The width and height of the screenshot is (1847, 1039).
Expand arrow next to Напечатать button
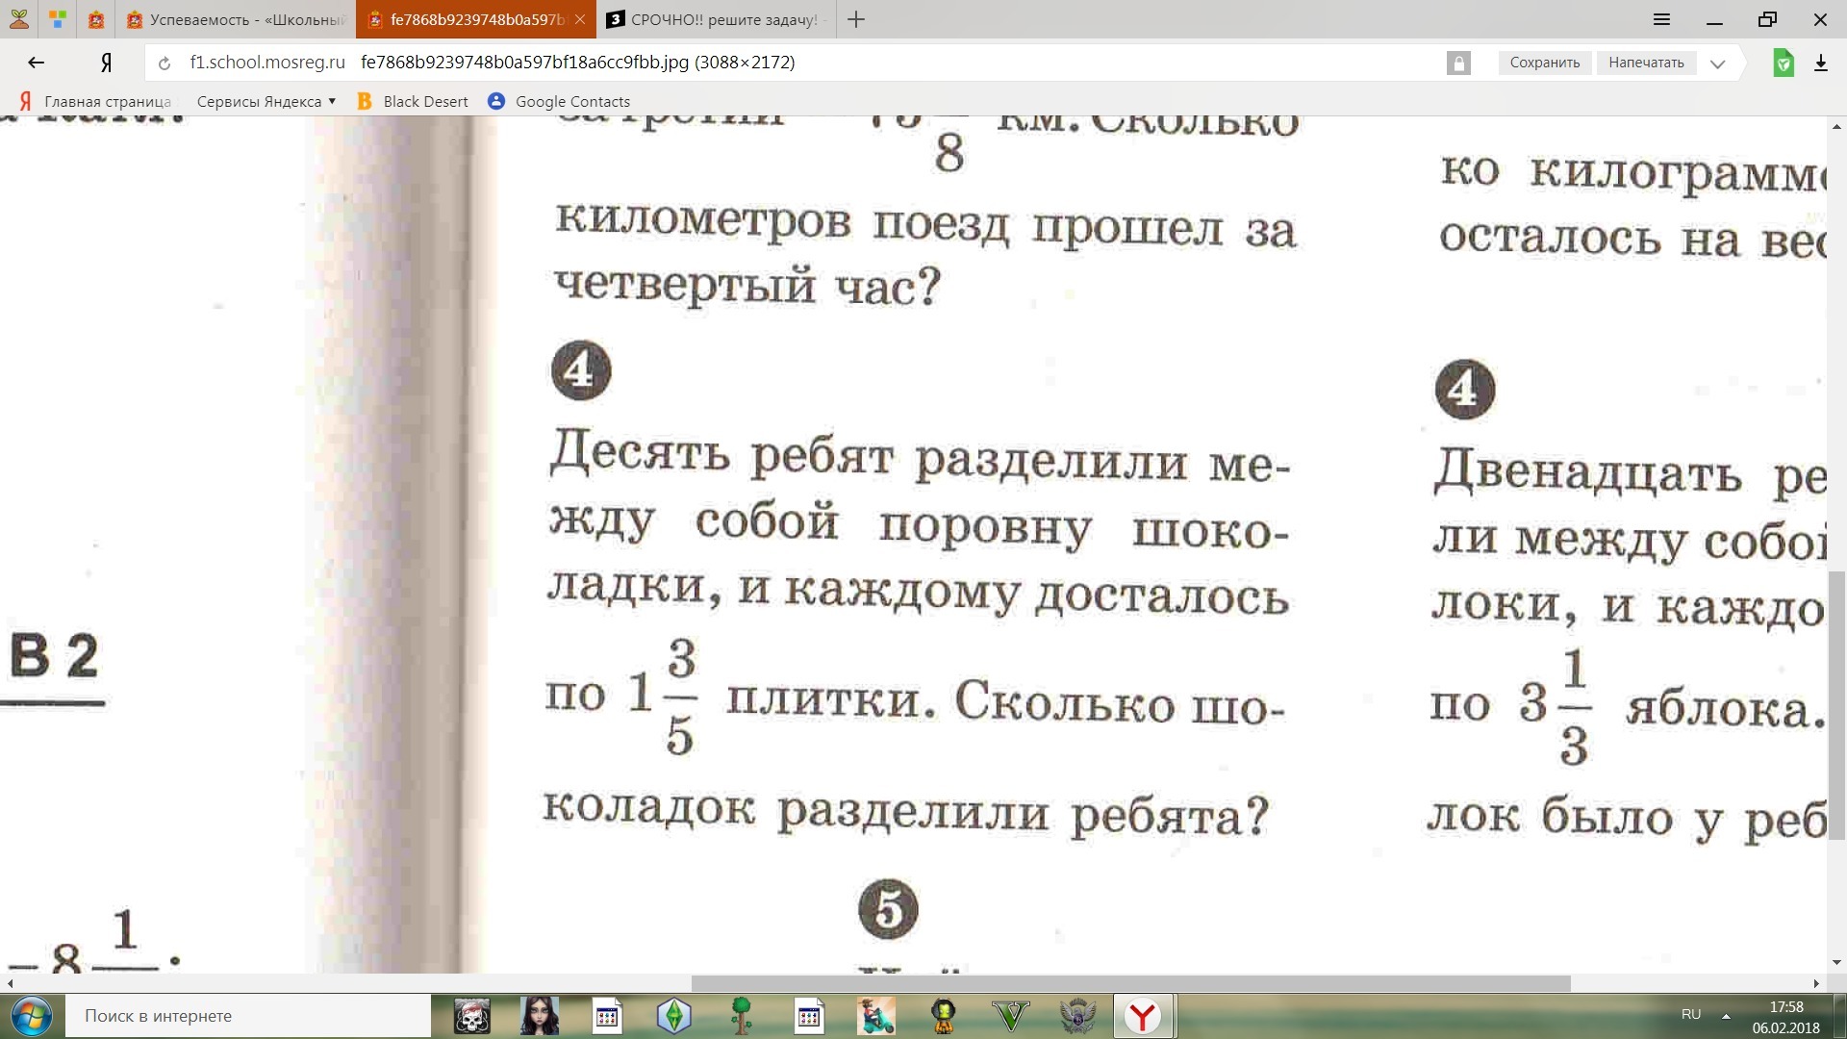(1717, 63)
